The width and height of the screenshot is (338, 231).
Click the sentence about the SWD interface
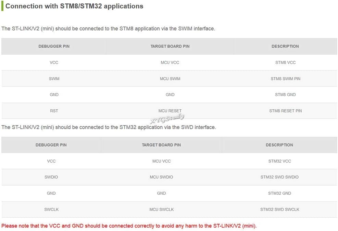tap(109, 127)
